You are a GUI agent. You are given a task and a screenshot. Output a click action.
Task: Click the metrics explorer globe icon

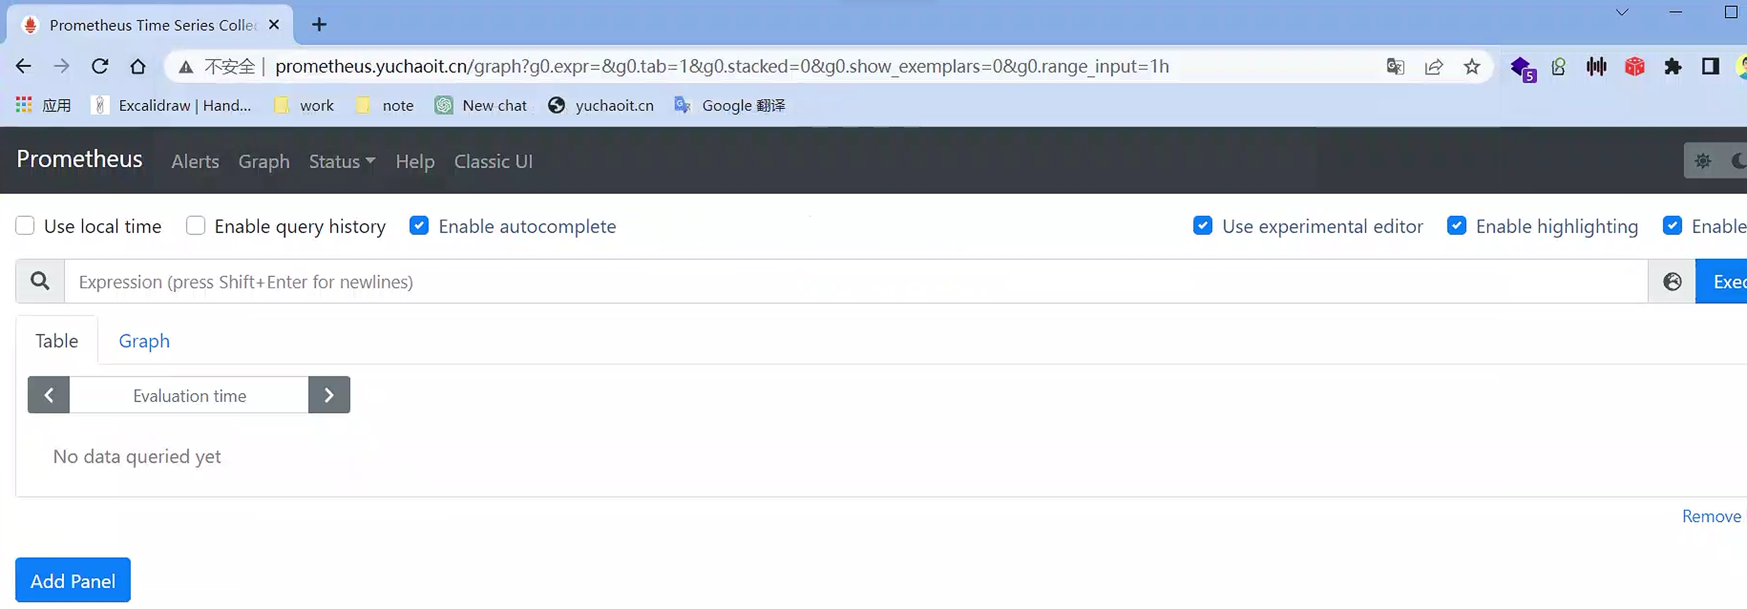coord(1672,282)
